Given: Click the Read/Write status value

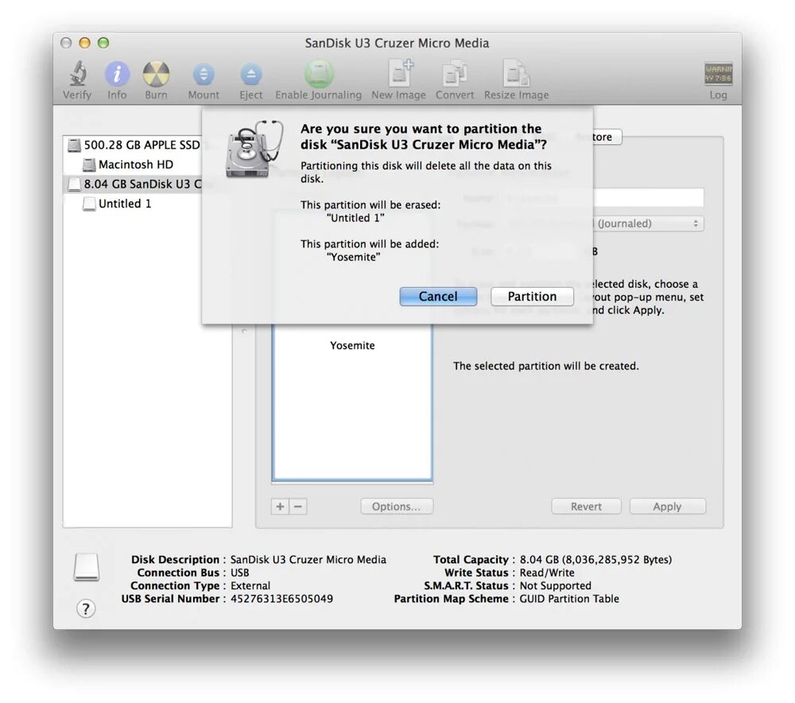Looking at the screenshot, I should pos(547,573).
